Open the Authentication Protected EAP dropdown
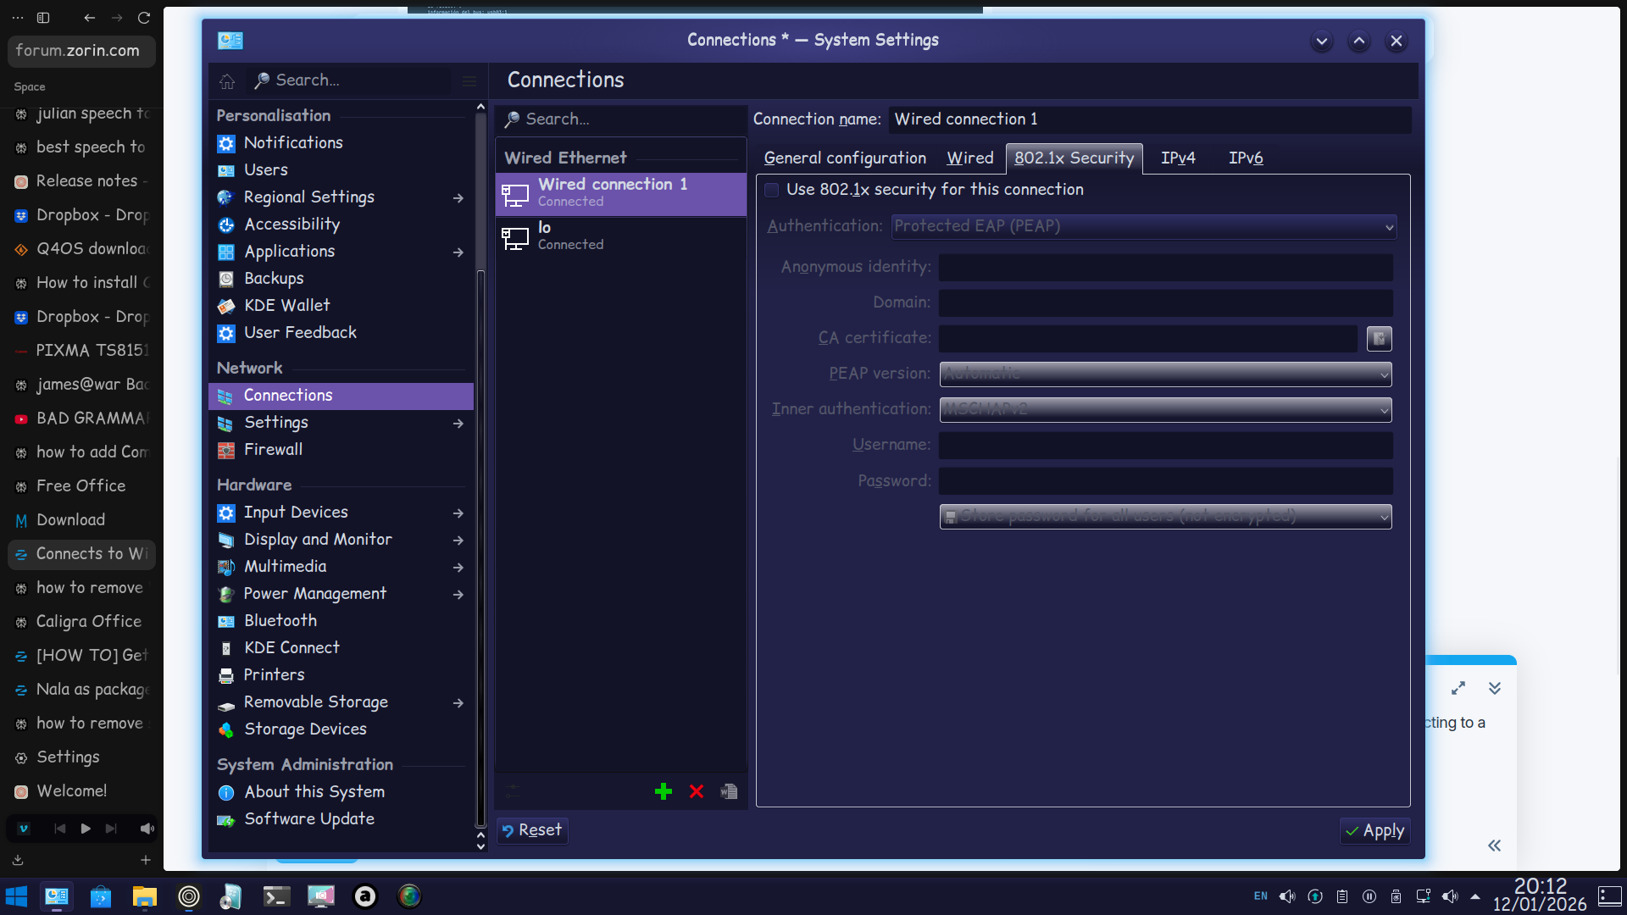The width and height of the screenshot is (1627, 915). [x=1143, y=226]
